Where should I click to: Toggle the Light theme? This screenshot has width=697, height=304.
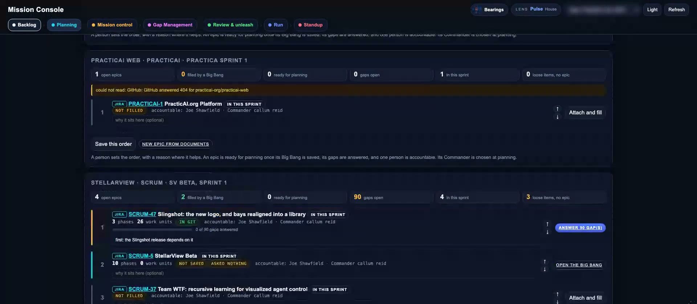pos(652,10)
